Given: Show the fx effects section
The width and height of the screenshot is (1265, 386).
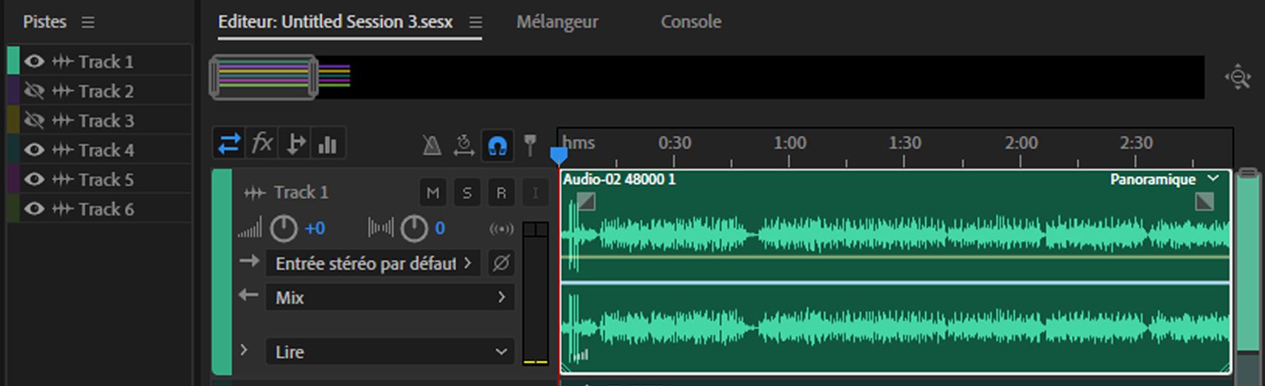Looking at the screenshot, I should click(262, 143).
